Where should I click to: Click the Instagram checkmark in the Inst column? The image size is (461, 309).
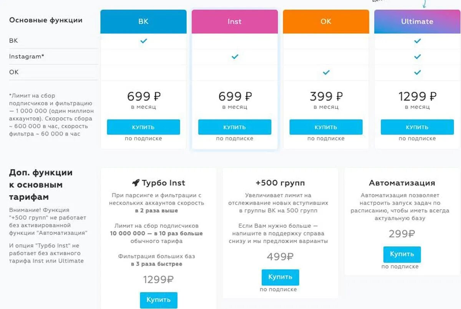pyautogui.click(x=235, y=57)
